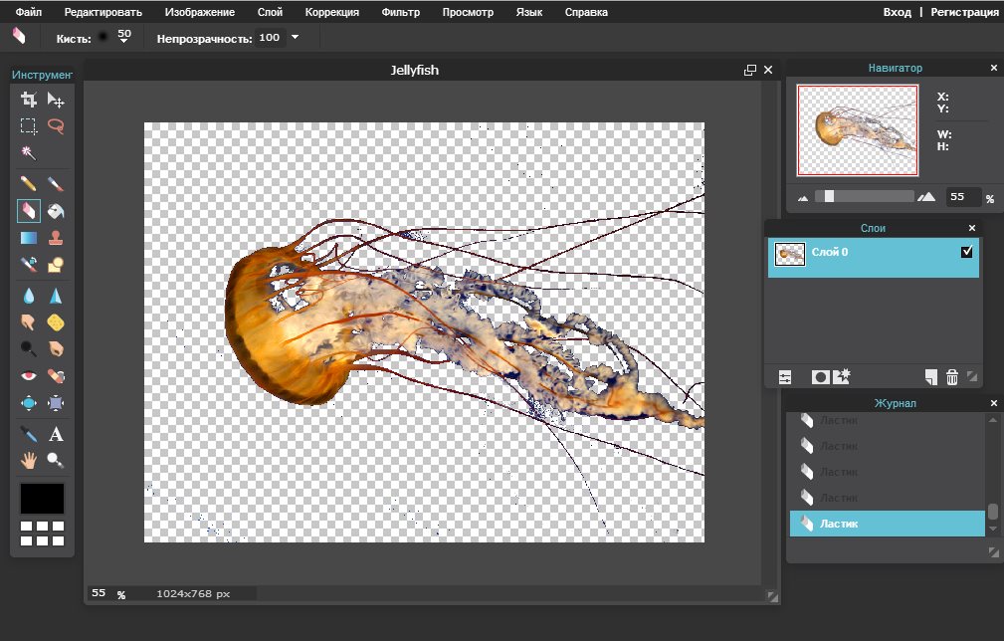Open the Слой menu
Image resolution: width=1004 pixels, height=641 pixels.
coord(271,12)
